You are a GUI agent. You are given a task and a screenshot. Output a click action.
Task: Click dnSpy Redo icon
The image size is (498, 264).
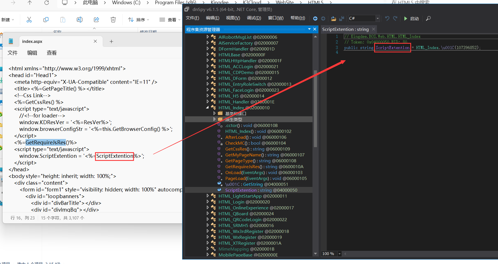pos(395,18)
